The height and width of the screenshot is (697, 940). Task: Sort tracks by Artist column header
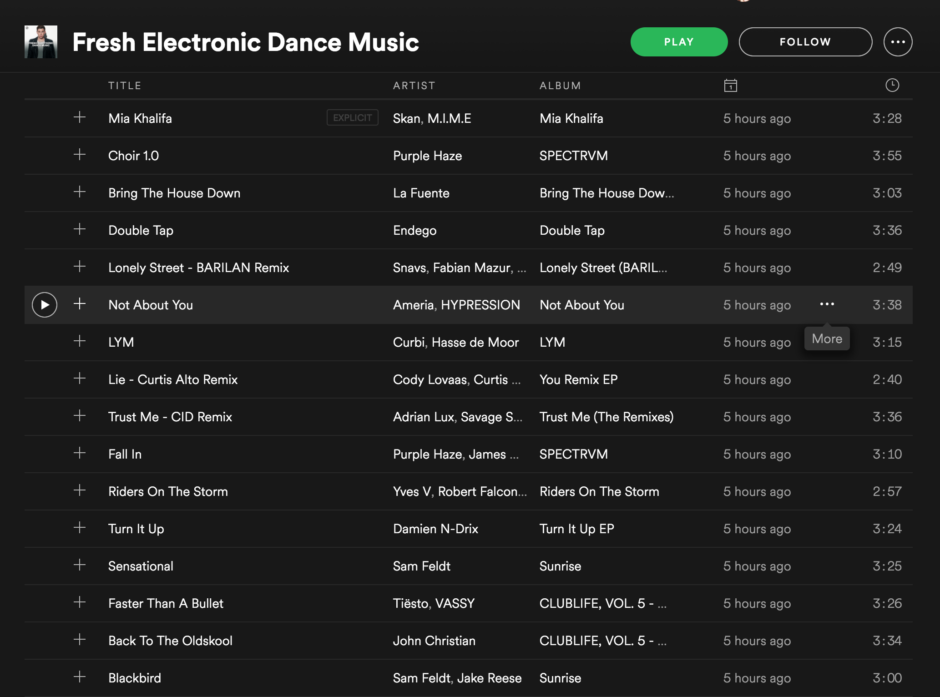[414, 86]
